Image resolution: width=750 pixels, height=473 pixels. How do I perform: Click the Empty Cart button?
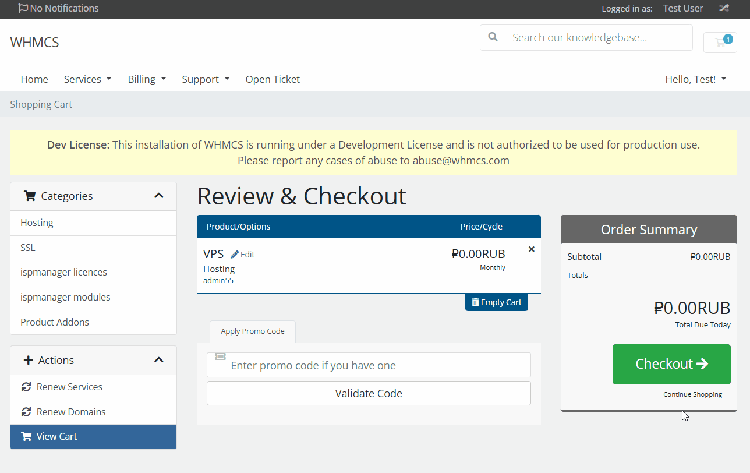pos(496,302)
